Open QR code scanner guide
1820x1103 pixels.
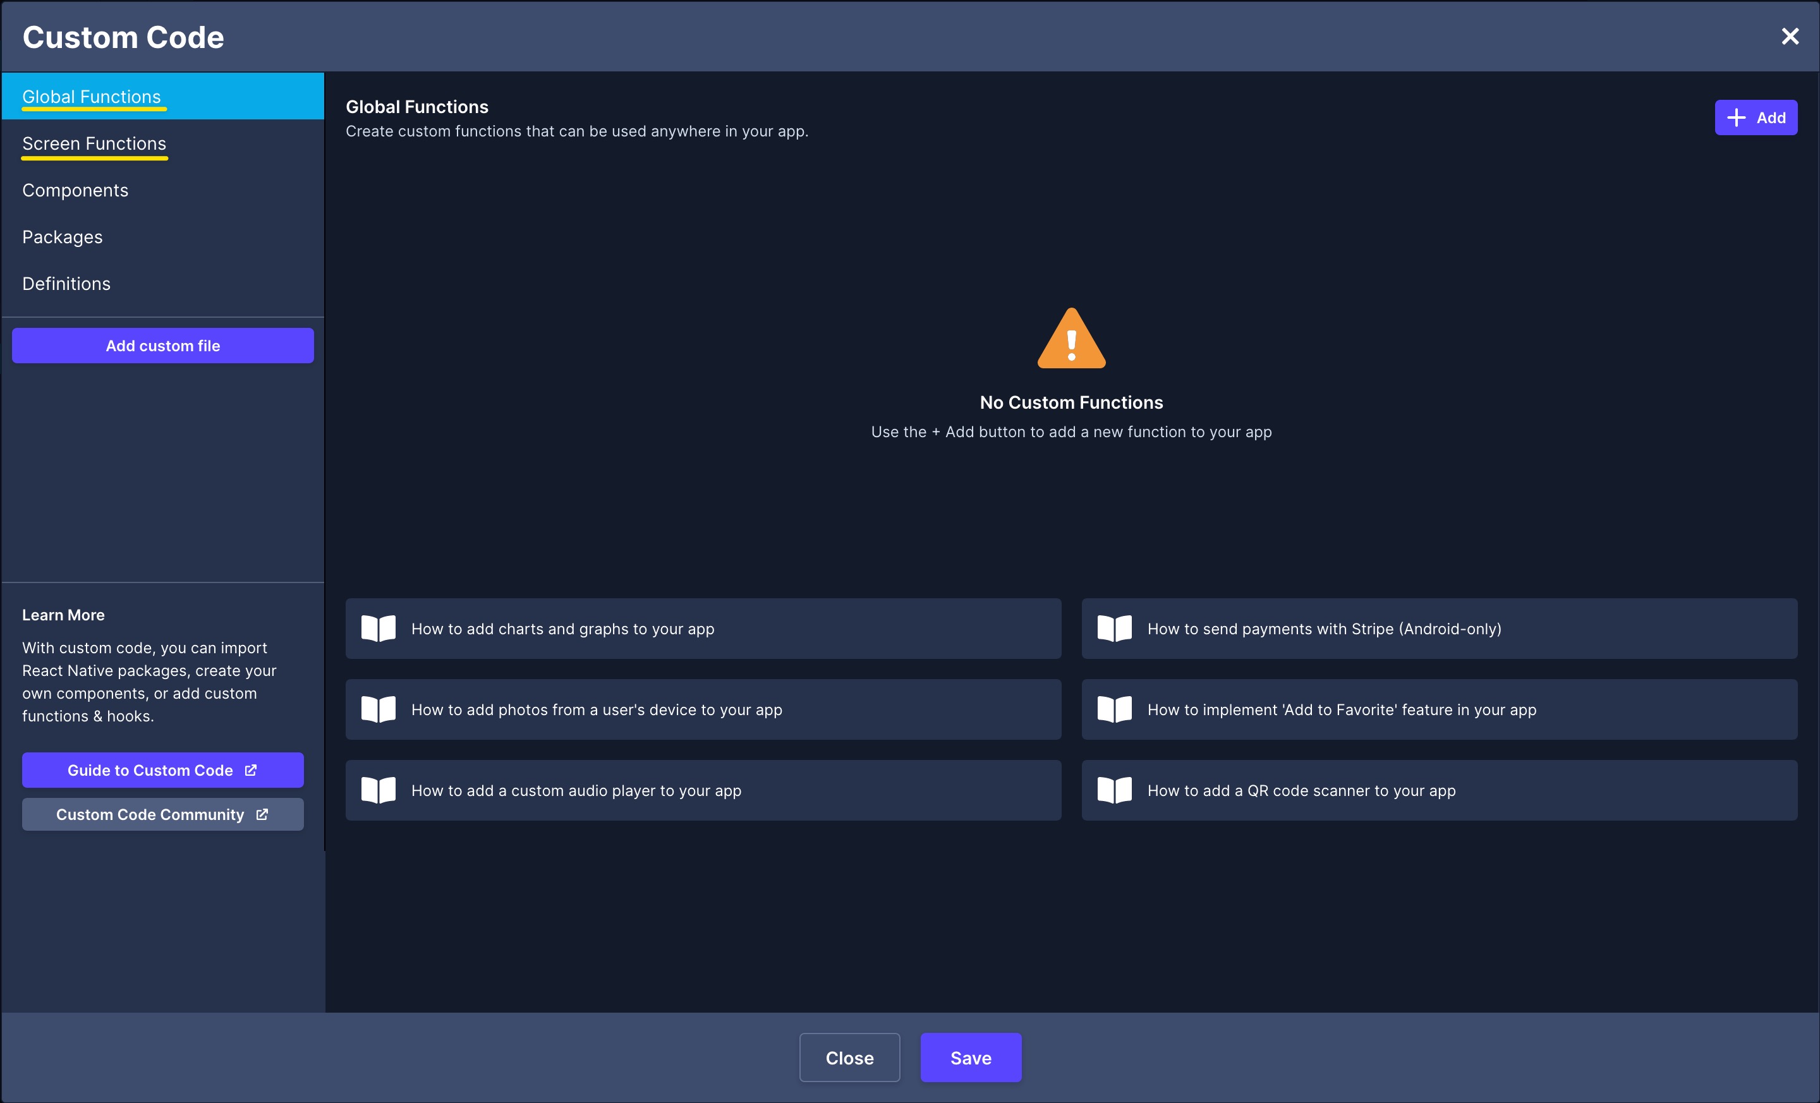(1439, 790)
